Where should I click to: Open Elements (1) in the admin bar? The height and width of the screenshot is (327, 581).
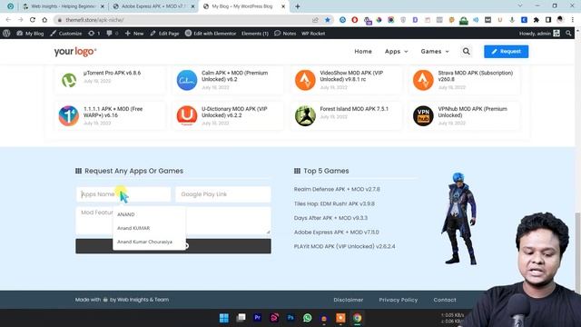click(255, 34)
